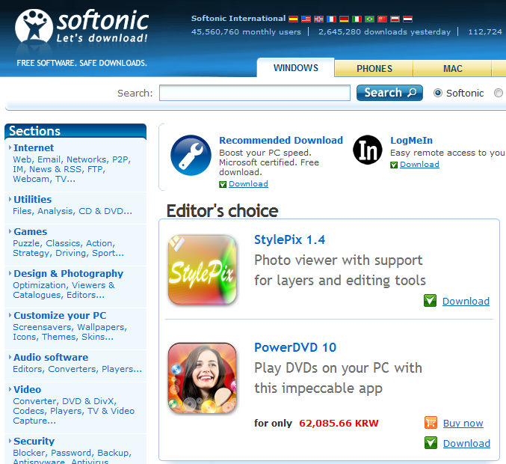Open the Games section link
506x464 pixels.
[31, 232]
